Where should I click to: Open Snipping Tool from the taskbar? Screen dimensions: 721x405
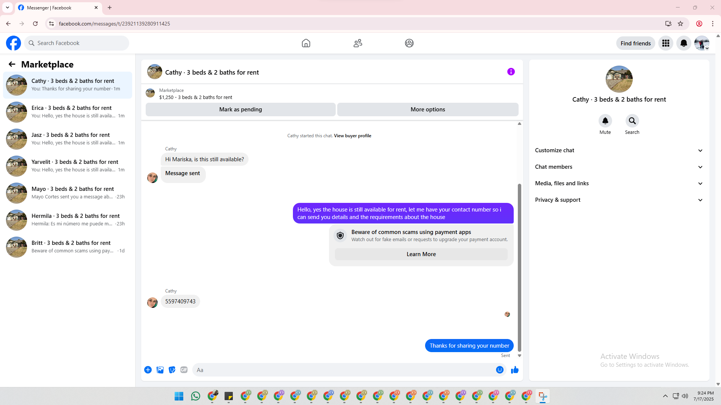coord(543,396)
